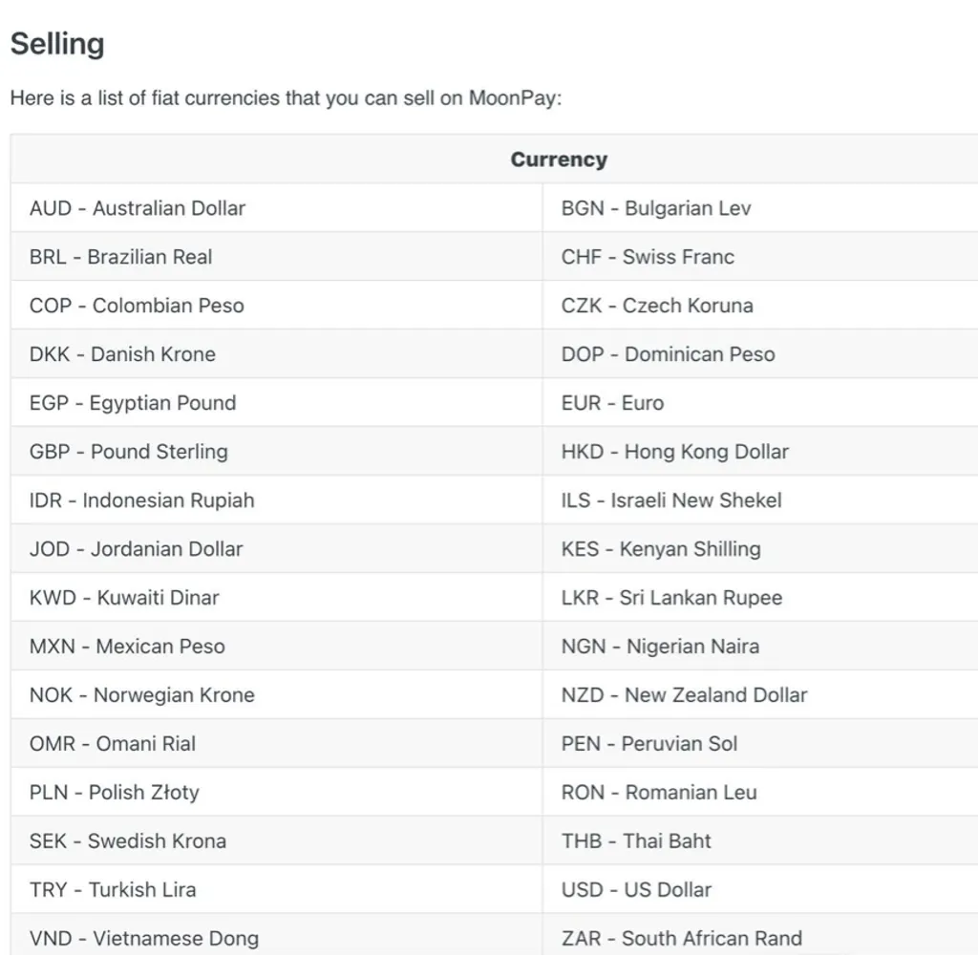The width and height of the screenshot is (978, 978).
Task: Click the Currency table header
Action: tap(559, 159)
